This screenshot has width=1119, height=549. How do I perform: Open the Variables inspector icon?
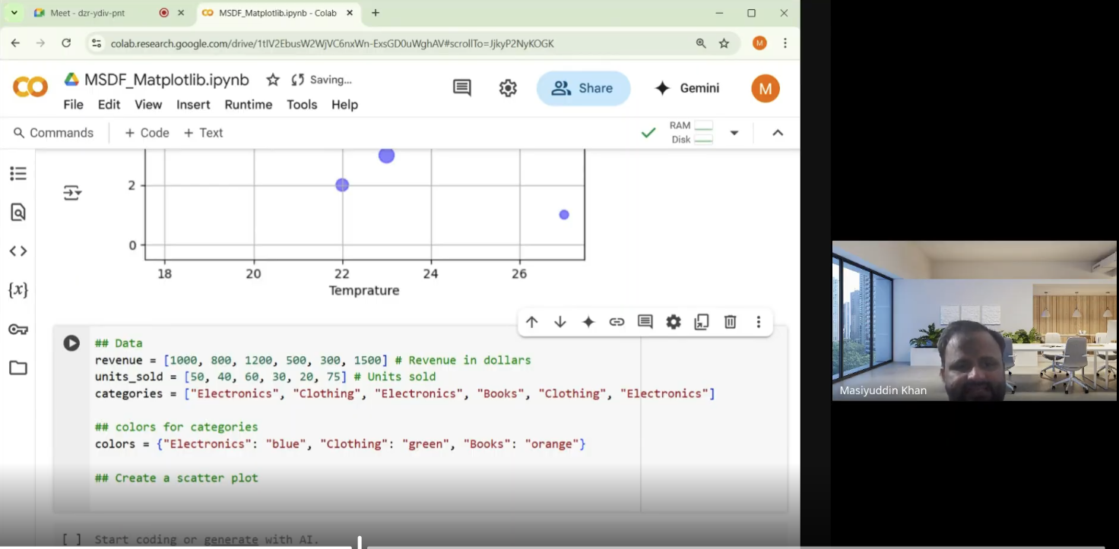(x=18, y=290)
